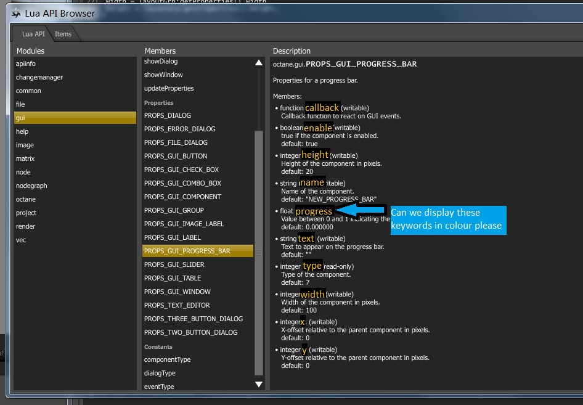Image resolution: width=583 pixels, height=405 pixels.
Task: Click the Members list scrollbar thumb
Action: [259, 253]
